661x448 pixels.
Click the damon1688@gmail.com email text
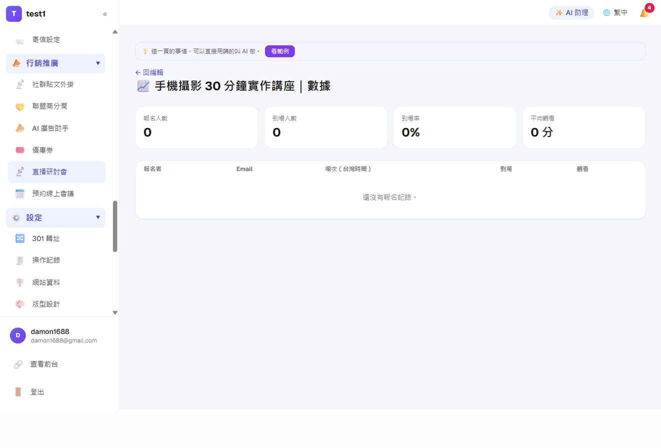point(64,340)
